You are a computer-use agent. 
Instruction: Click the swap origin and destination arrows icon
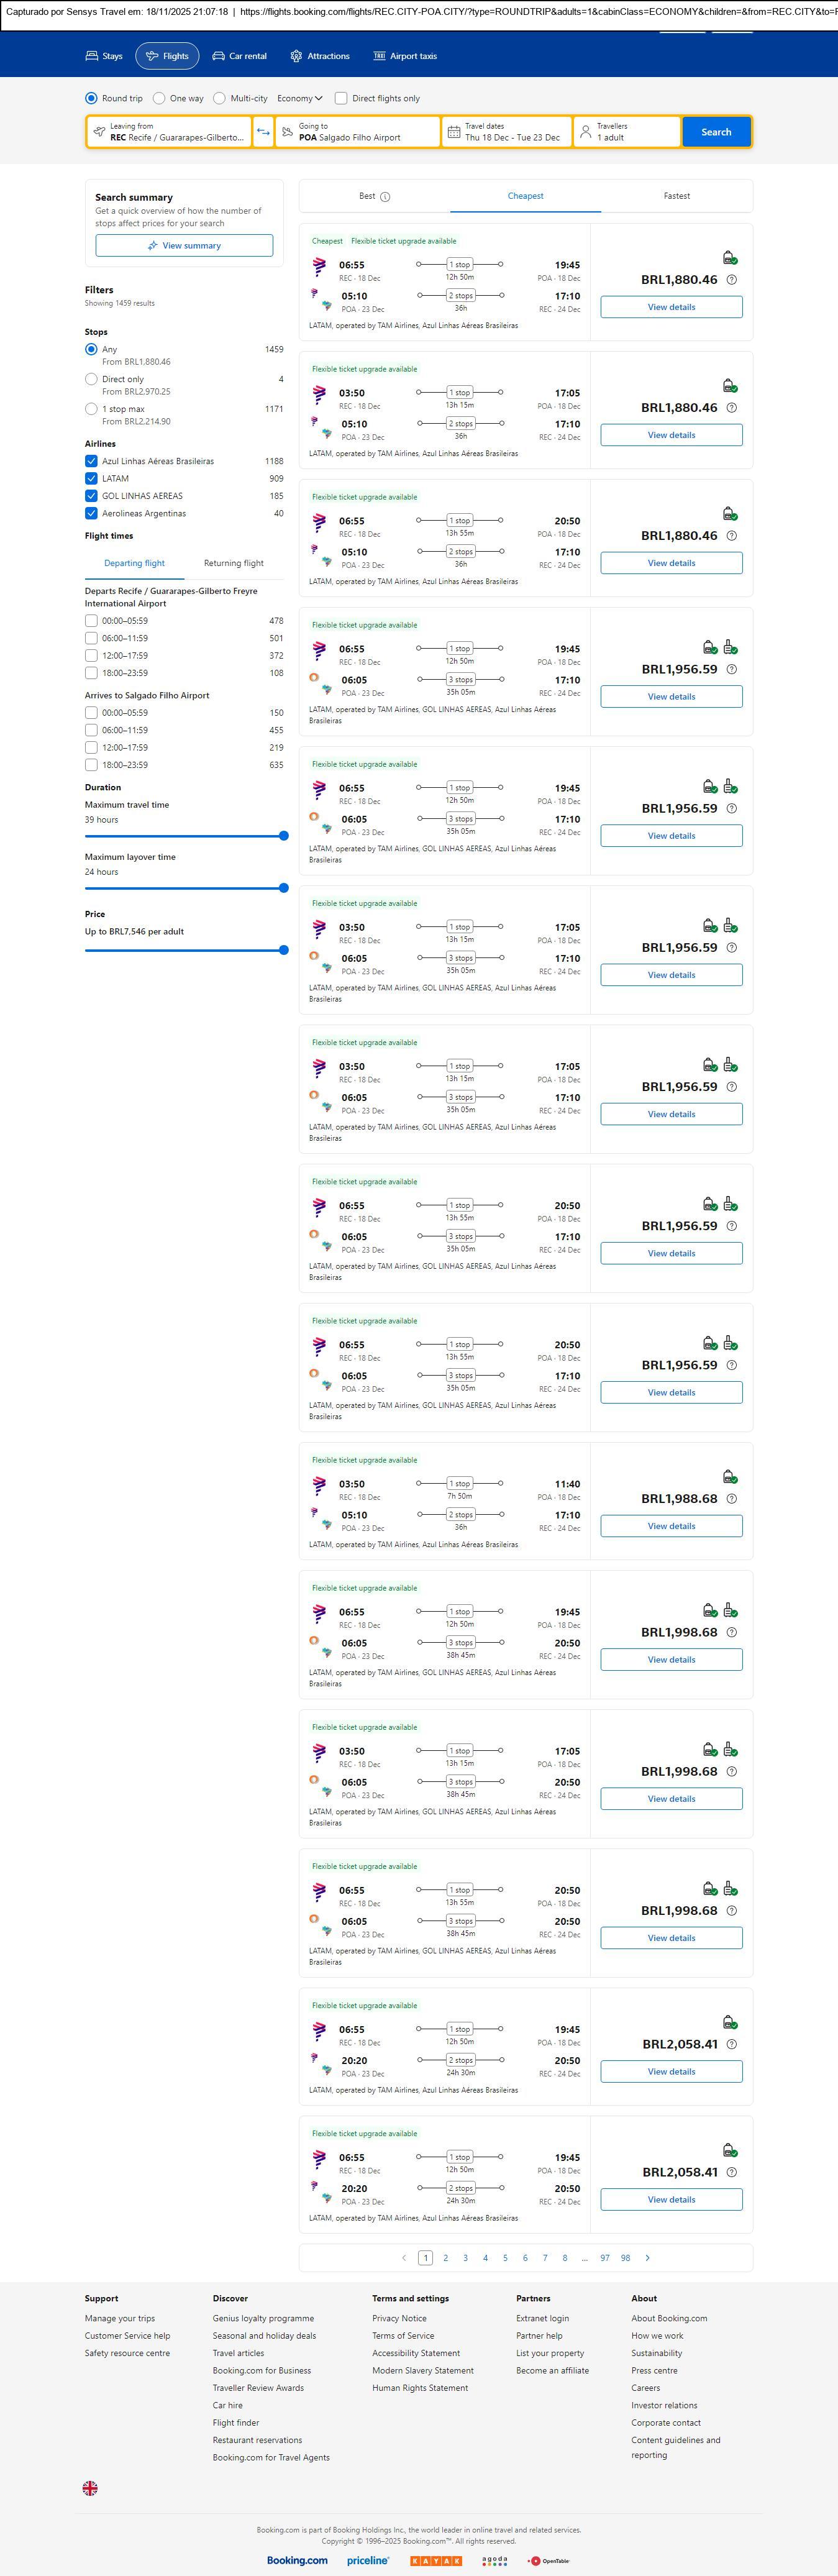[263, 132]
